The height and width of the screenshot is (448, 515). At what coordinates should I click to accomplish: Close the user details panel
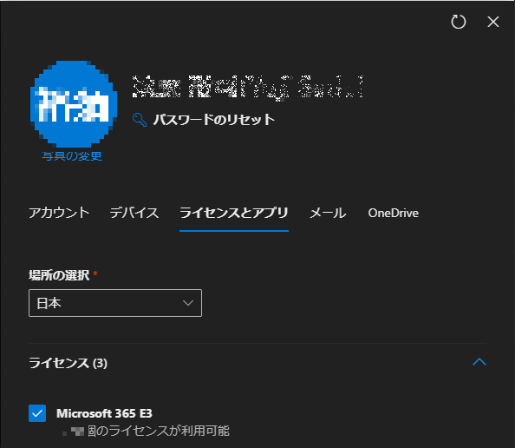(x=493, y=22)
